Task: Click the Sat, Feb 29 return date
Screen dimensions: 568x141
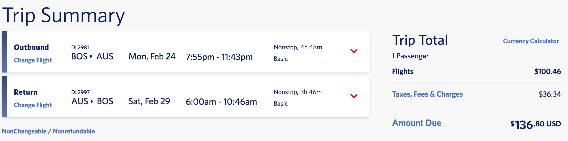Action: click(x=149, y=101)
